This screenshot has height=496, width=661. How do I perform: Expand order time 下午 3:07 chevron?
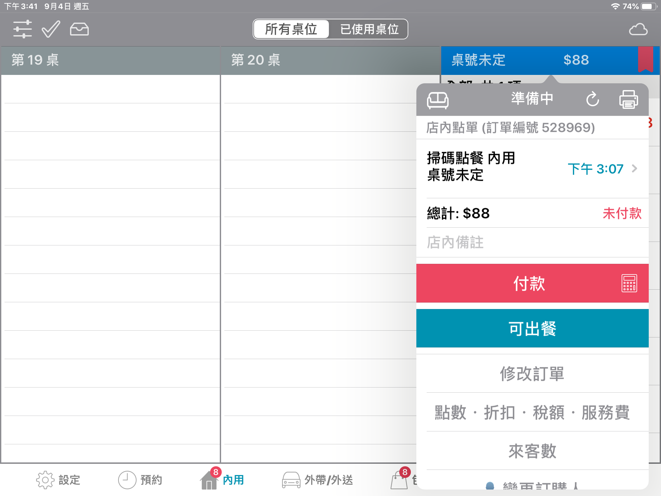coord(634,169)
